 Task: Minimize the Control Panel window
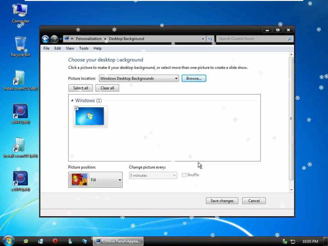pyautogui.click(x=267, y=30)
